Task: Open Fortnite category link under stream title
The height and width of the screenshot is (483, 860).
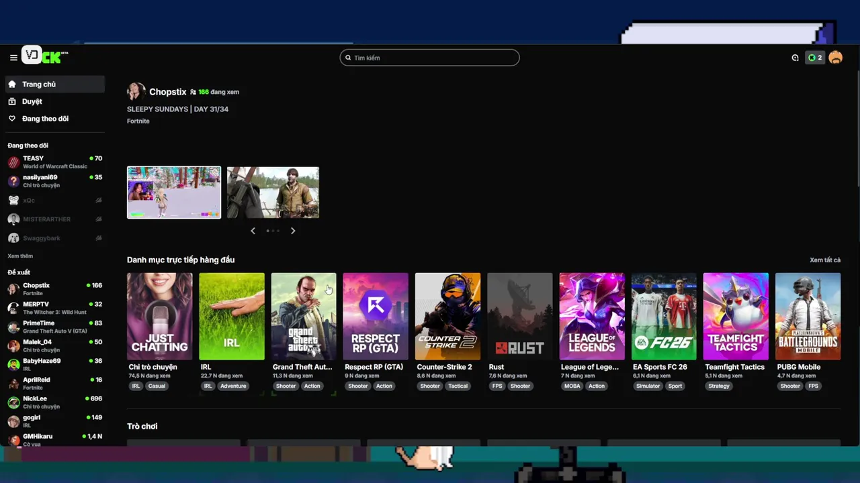Action: pyautogui.click(x=138, y=121)
